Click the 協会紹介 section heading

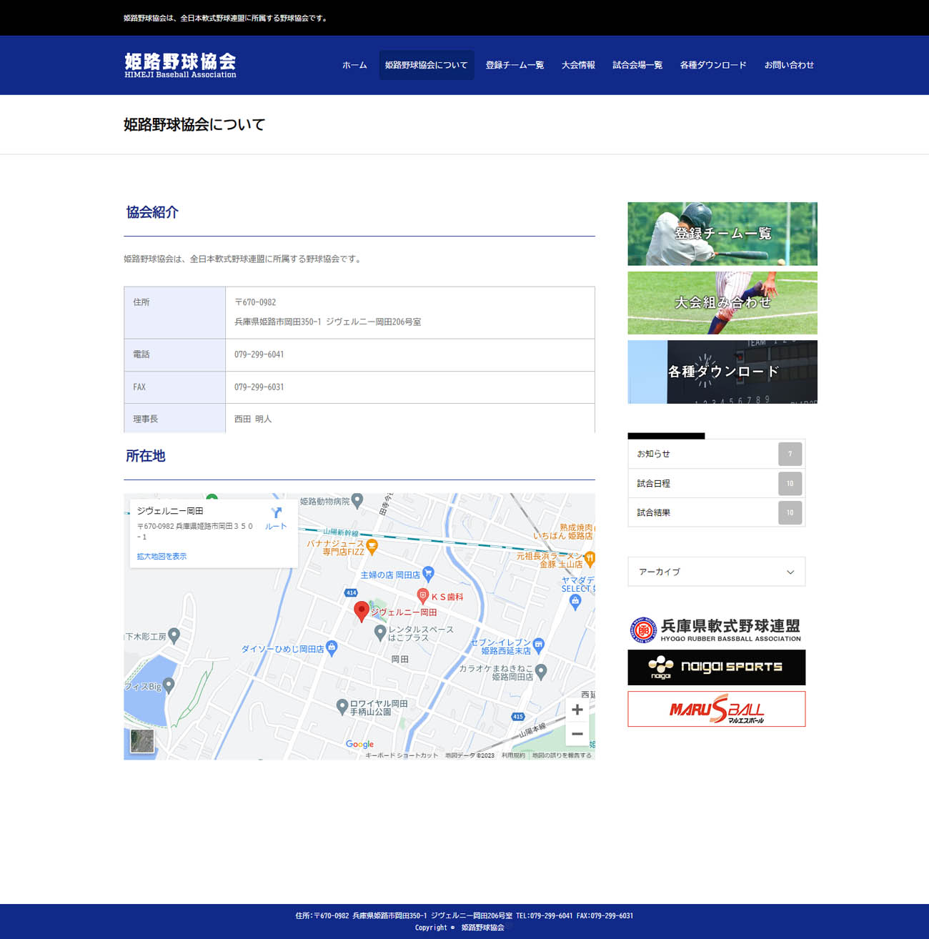coord(152,212)
